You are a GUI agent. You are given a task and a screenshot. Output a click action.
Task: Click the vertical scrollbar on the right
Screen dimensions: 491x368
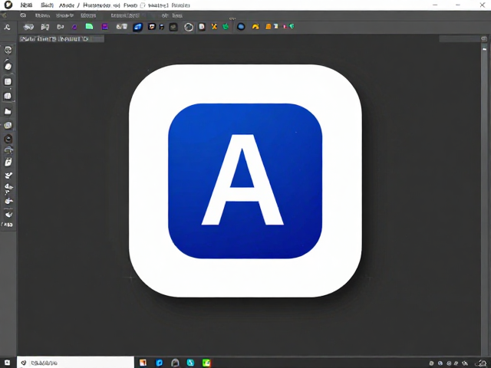tap(484, 200)
